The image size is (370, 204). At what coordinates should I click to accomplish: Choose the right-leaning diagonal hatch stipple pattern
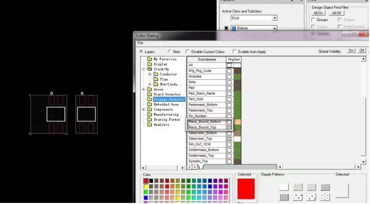(311, 187)
